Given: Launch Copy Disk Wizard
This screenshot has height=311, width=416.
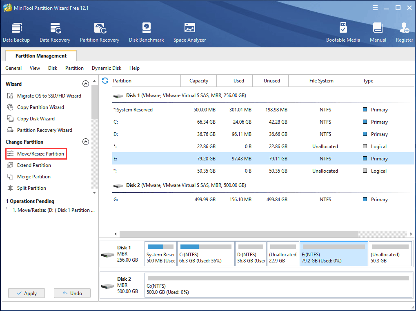Looking at the screenshot, I should click(x=31, y=118).
